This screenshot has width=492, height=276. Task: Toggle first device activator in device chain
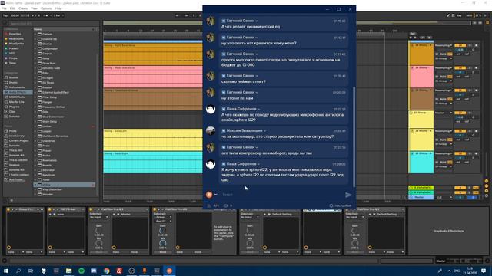(8, 209)
